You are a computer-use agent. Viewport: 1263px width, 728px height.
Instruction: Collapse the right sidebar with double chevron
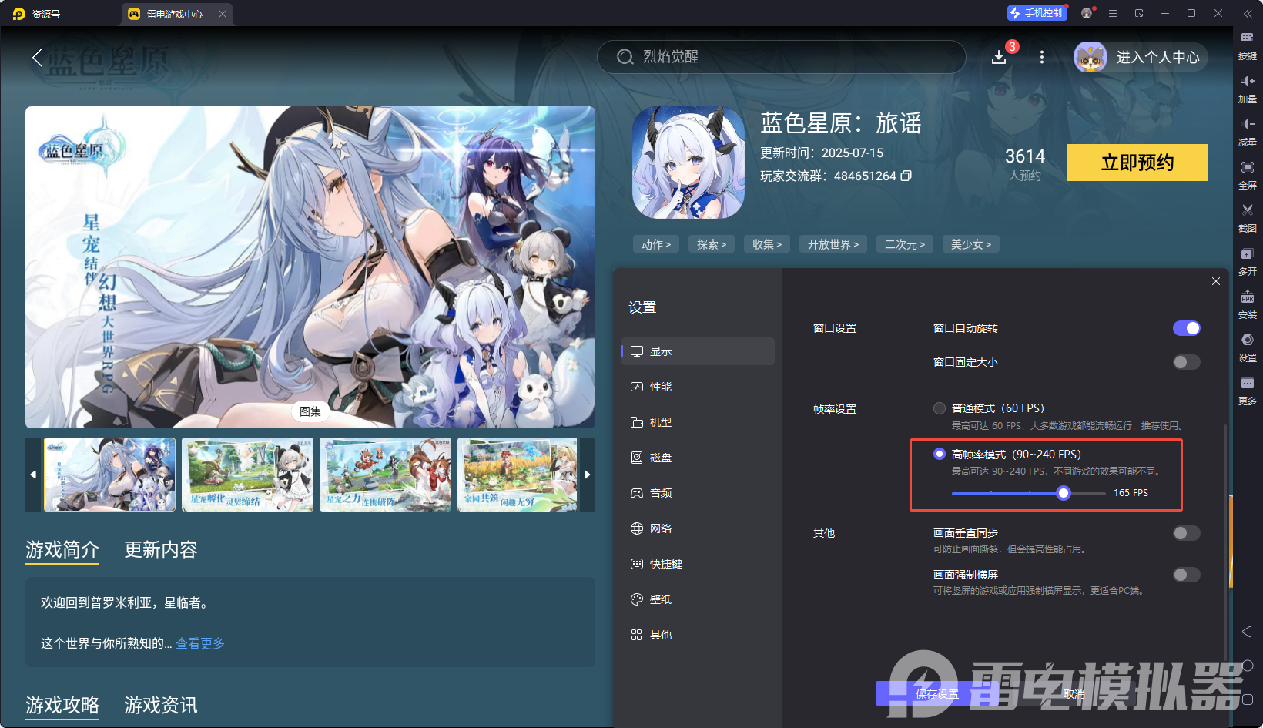(x=1248, y=13)
